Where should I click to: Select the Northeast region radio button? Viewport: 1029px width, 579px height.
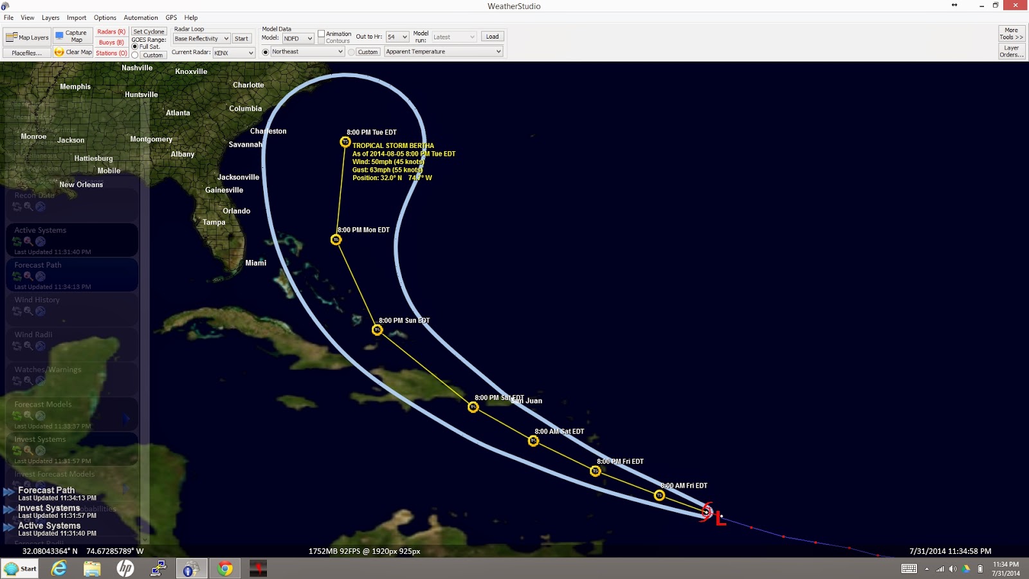[266, 52]
